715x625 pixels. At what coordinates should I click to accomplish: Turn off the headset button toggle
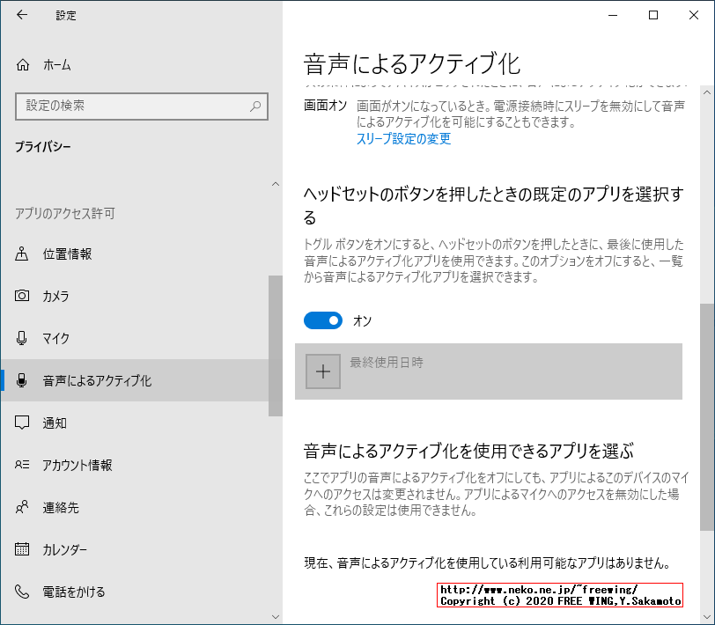point(324,320)
